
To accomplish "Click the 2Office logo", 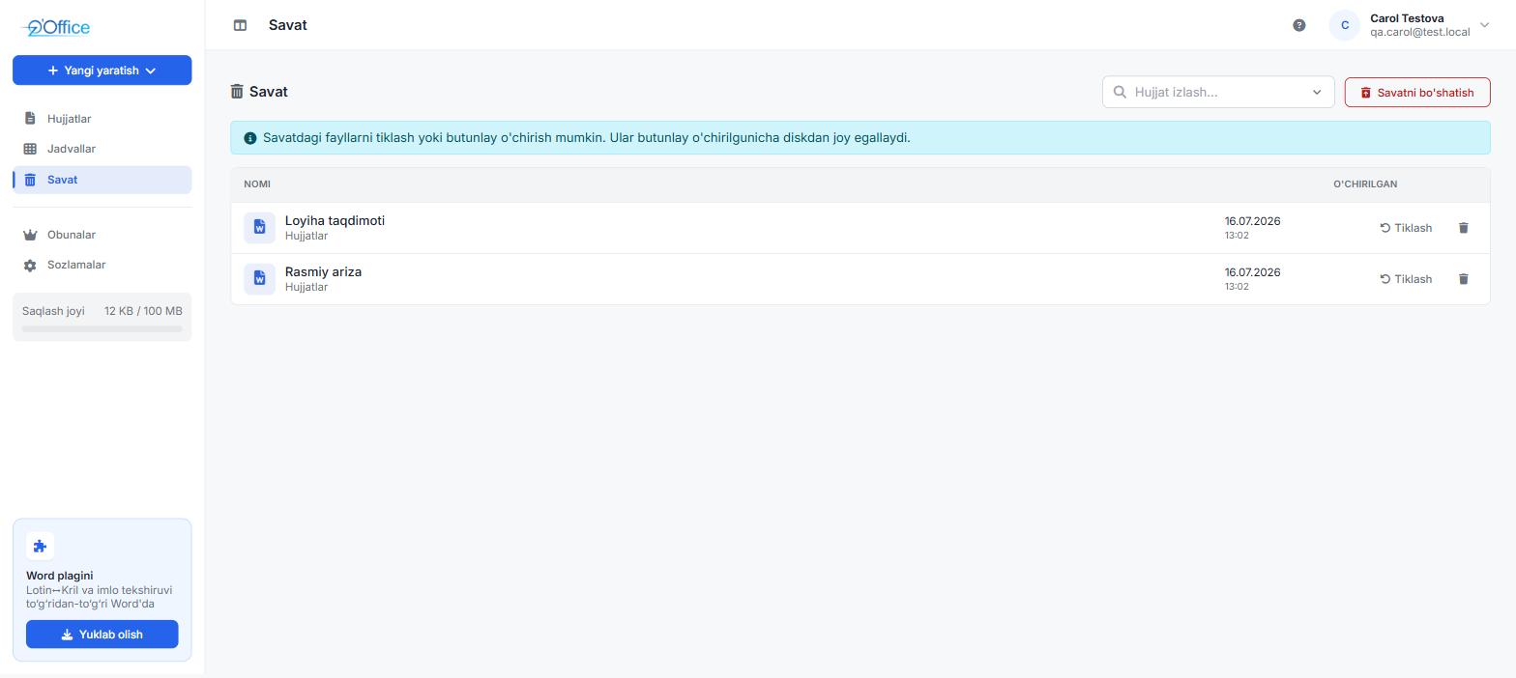I will 56,27.
